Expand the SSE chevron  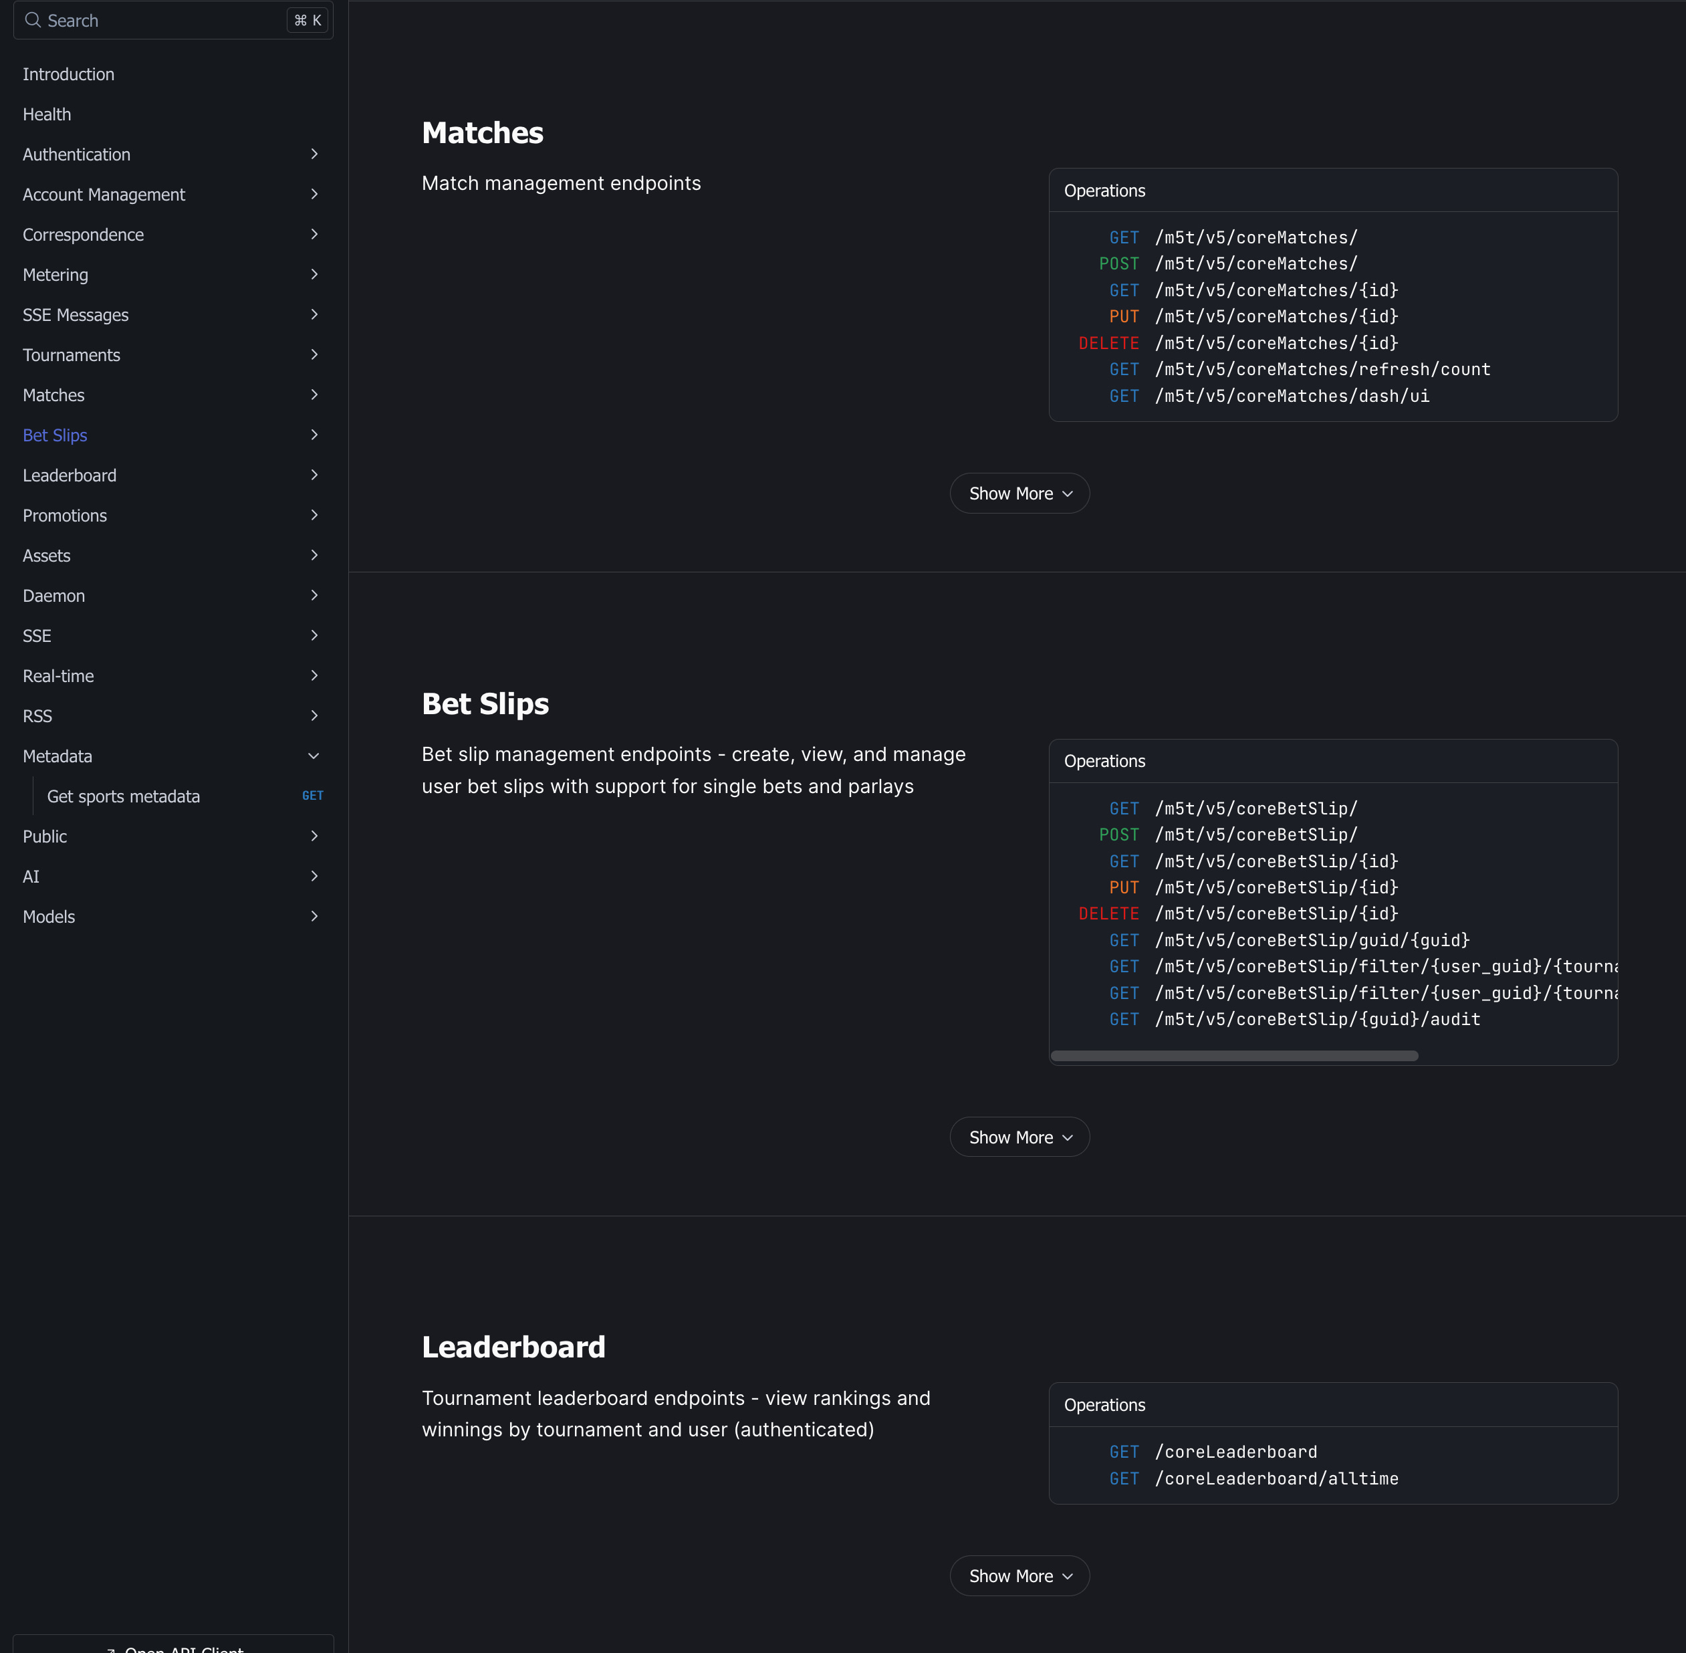(314, 635)
